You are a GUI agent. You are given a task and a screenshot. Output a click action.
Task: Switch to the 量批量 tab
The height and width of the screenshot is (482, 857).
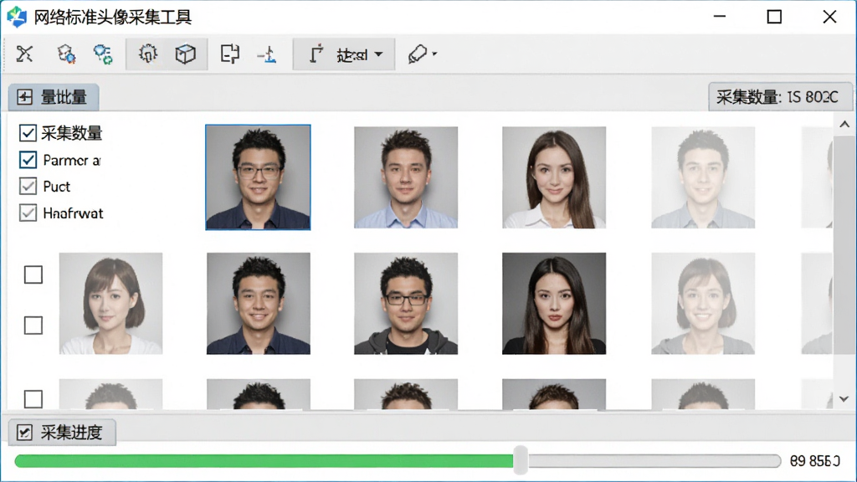click(54, 97)
